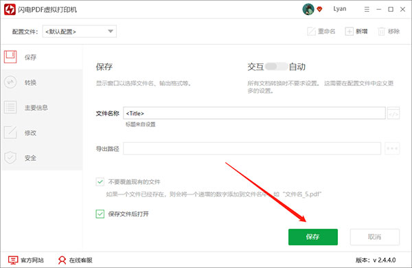Select the 保存 sidebar tab
412x268 pixels.
coord(42,57)
